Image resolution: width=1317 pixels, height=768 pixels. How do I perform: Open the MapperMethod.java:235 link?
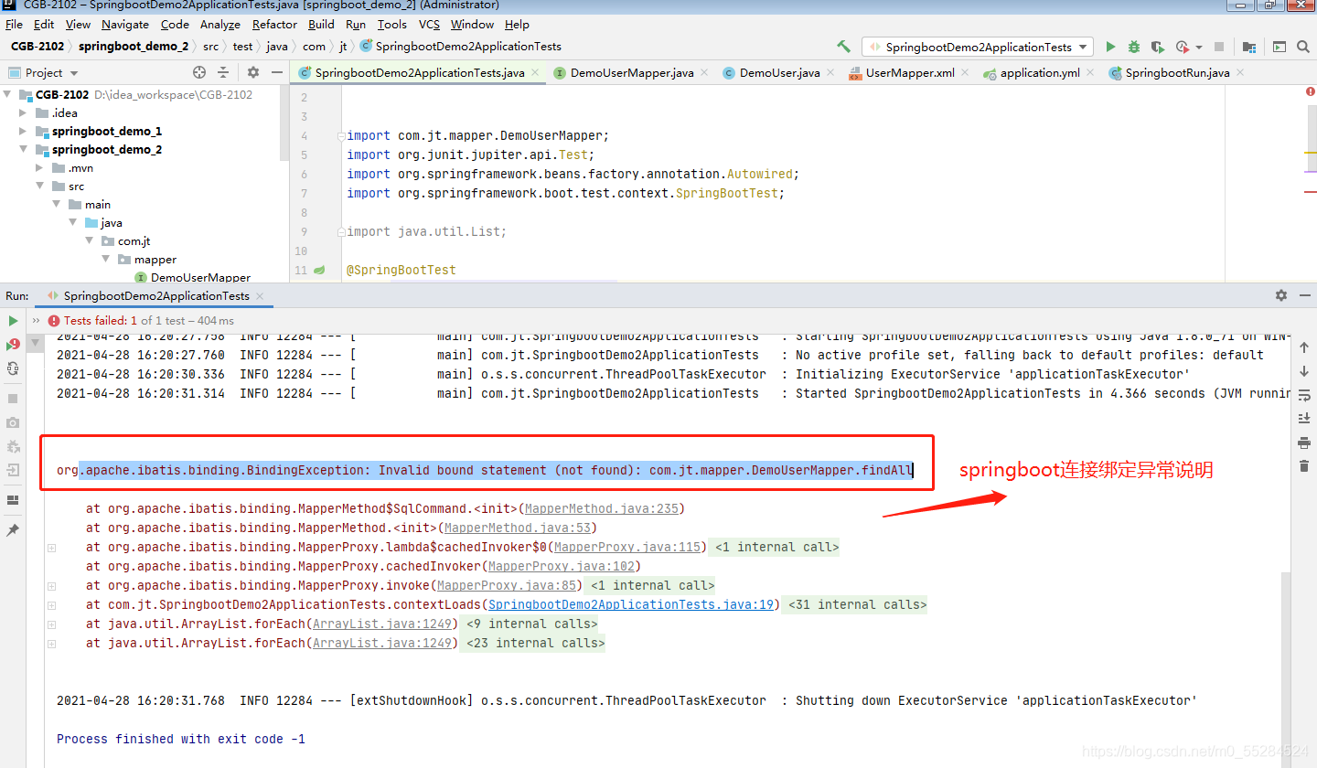coord(601,508)
